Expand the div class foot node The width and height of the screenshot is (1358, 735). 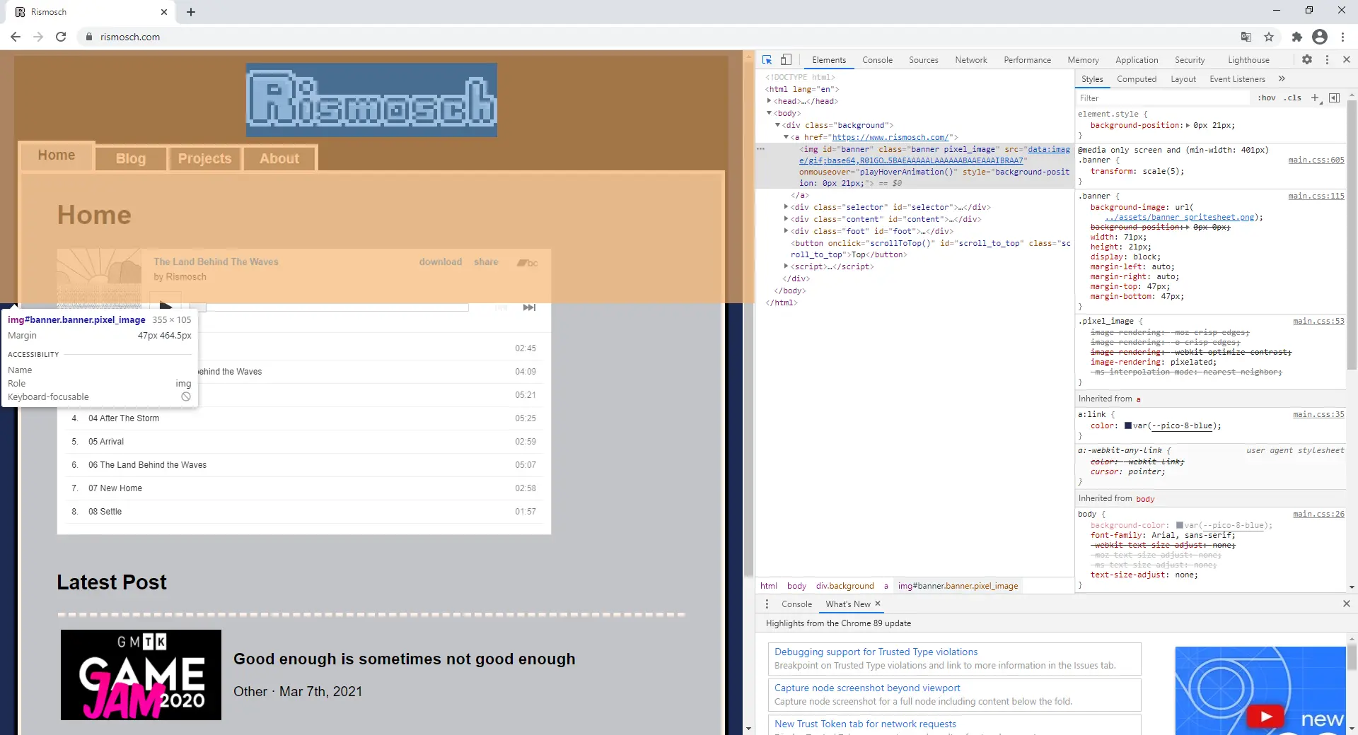[x=786, y=231]
